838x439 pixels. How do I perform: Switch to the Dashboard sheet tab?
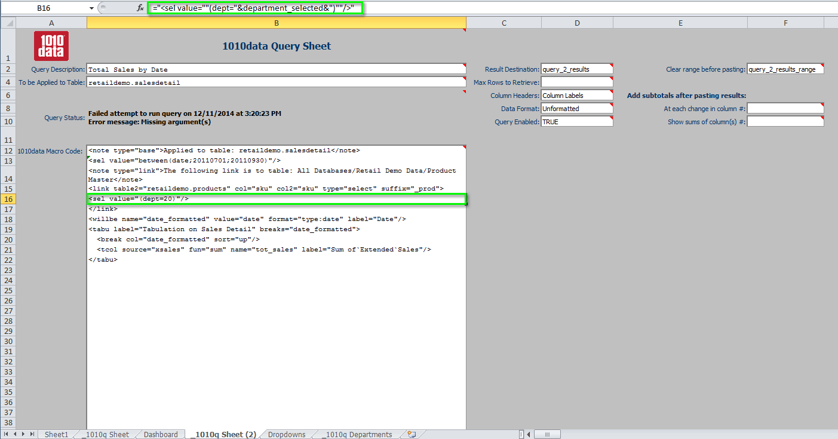click(161, 434)
